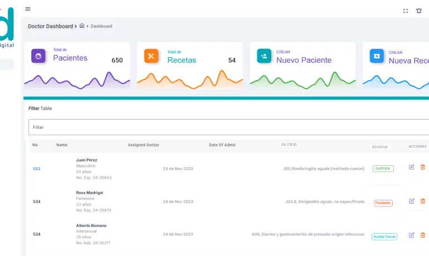Click the Pendiente status badge
Viewport: 429px width, 256px height.
point(383,203)
